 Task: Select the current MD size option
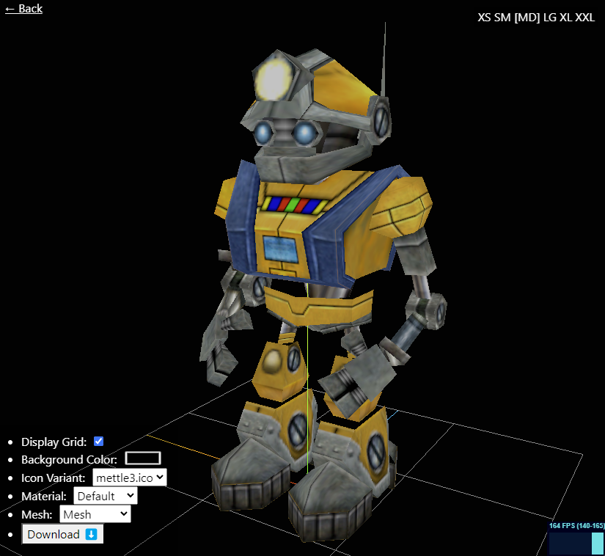pos(527,18)
